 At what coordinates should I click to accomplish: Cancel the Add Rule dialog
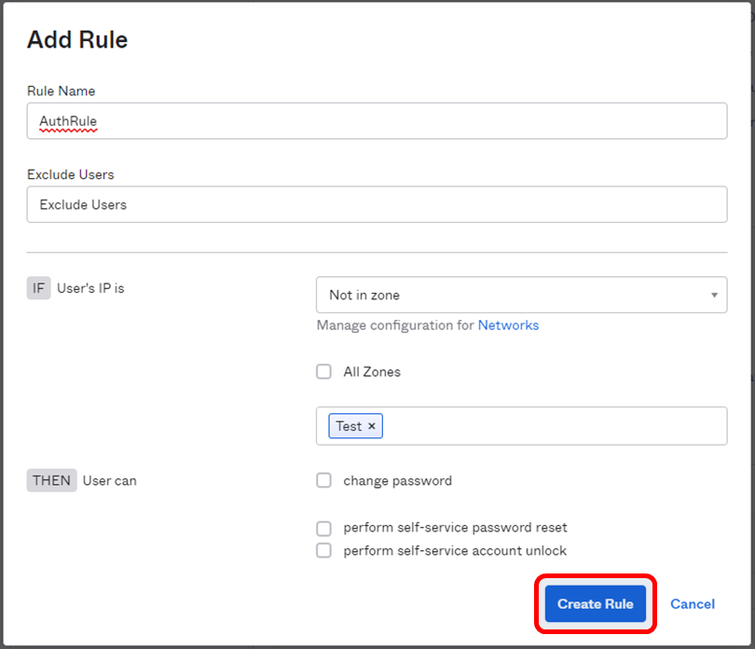[x=693, y=603]
